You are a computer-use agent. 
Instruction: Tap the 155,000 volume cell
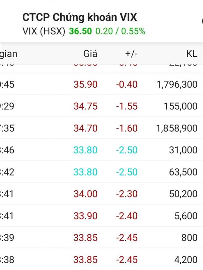[x=181, y=106]
